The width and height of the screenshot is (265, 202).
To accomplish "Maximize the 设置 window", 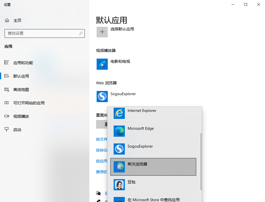I will click(x=246, y=4).
